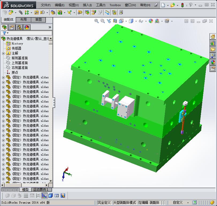The height and width of the screenshot is (206, 217).
Task: Open the PropertyManager panel icon
Action: click(x=11, y=27)
